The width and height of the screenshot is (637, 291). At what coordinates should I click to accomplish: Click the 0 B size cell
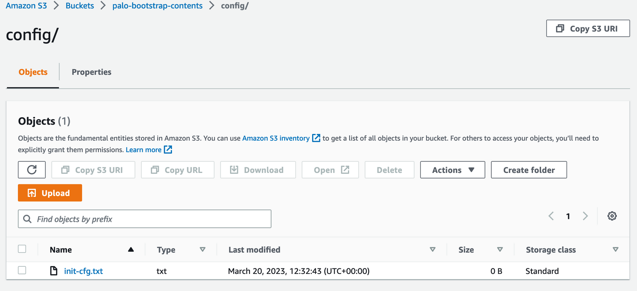tap(496, 271)
